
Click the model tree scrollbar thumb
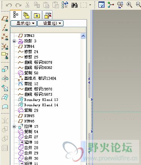click(x=83, y=151)
